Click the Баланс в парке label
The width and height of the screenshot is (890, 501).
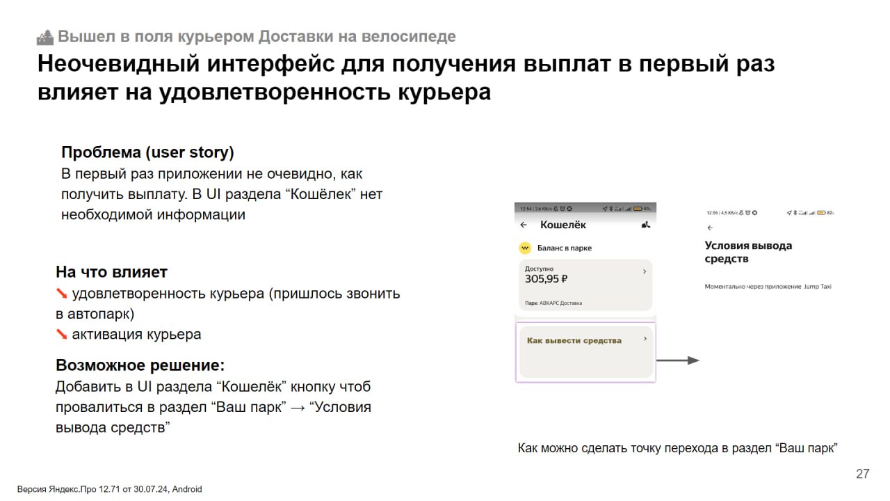pyautogui.click(x=565, y=248)
